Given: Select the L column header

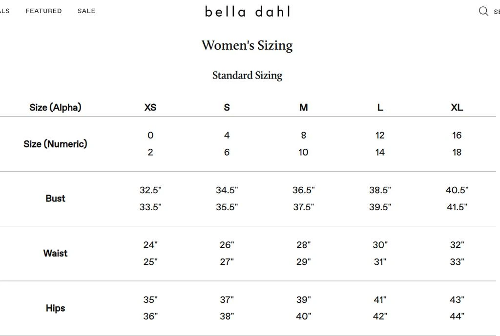Looking at the screenshot, I should point(380,107).
